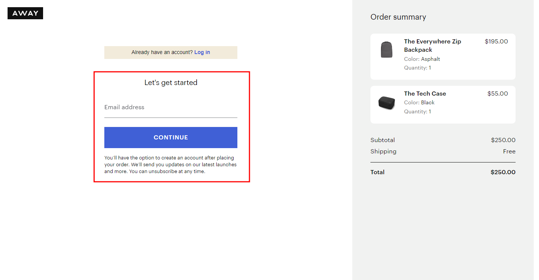Screen dimensions: 539x280
Task: Click the Black color label
Action: click(428, 102)
